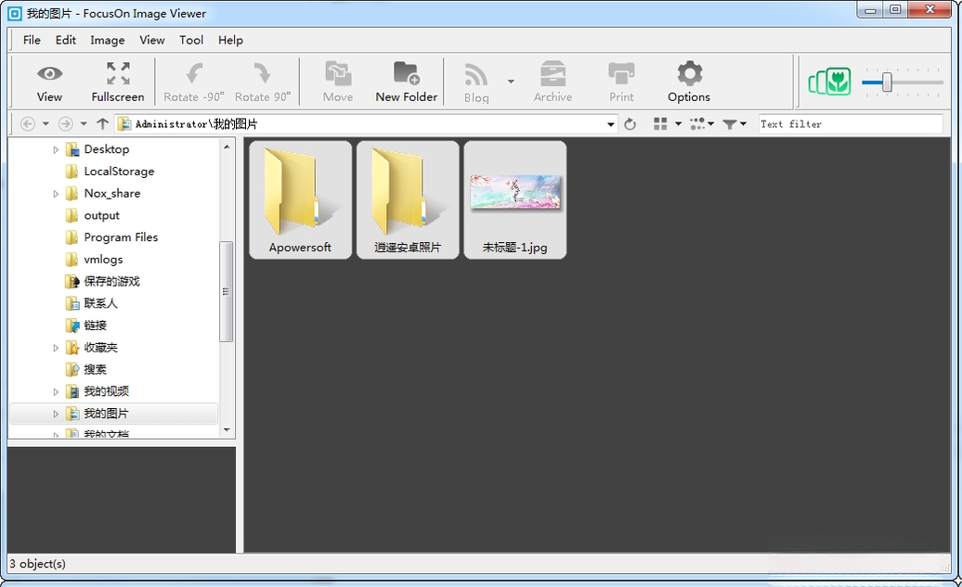
Task: Click the green thumbnail size icon
Action: (x=829, y=82)
